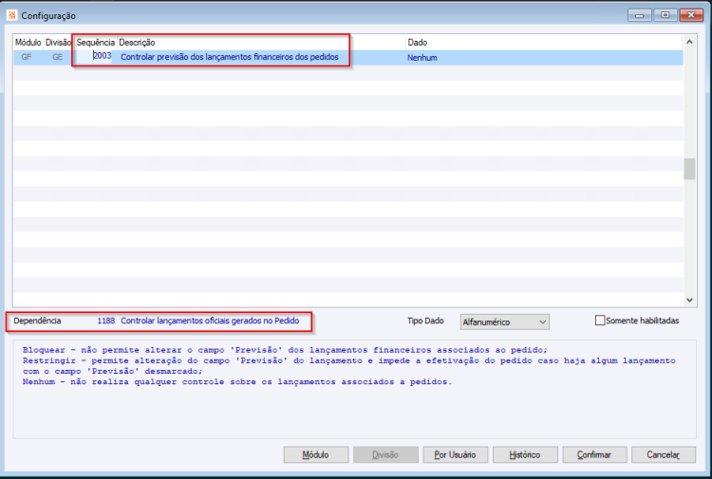Open the Histórico button
Screen dimensions: 712x479
click(525, 454)
